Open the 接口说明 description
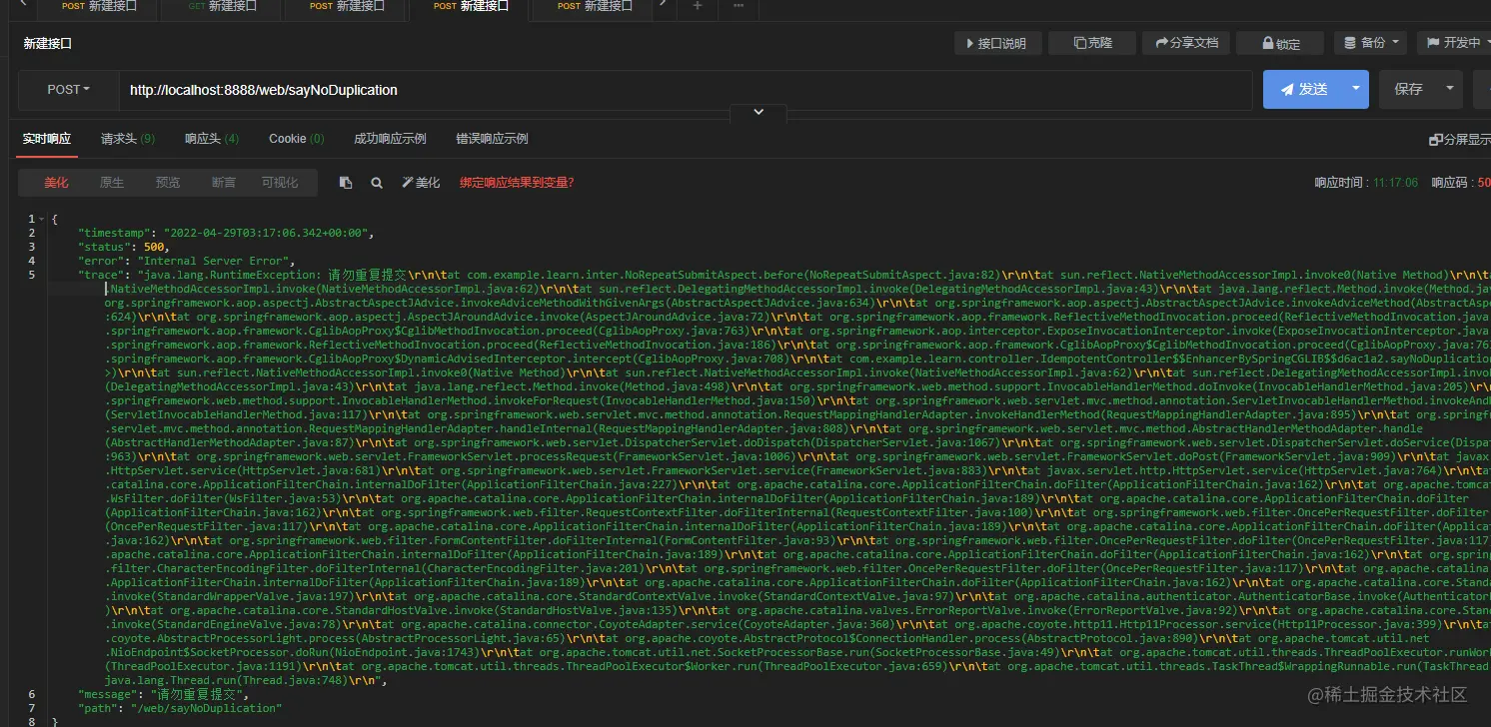1491x727 pixels. pos(997,43)
